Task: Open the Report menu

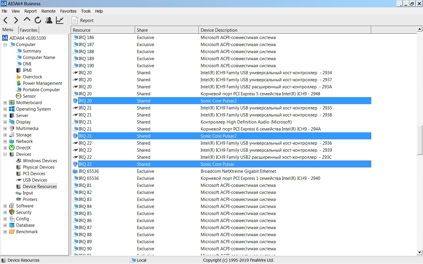Action: point(31,11)
